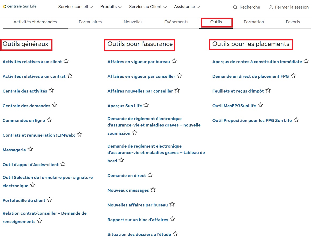This screenshot has height=238, width=312.
Task: Click the Recherche magnifying glass icon
Action: (235, 7)
